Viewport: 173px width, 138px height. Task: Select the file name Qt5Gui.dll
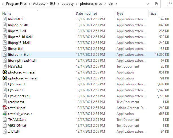tap(16, 90)
